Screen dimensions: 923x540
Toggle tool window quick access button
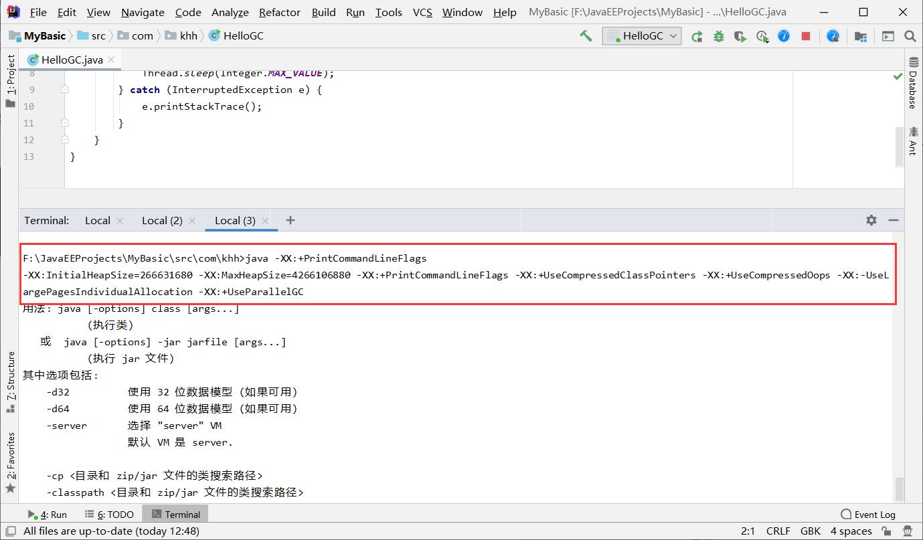[x=10, y=531]
